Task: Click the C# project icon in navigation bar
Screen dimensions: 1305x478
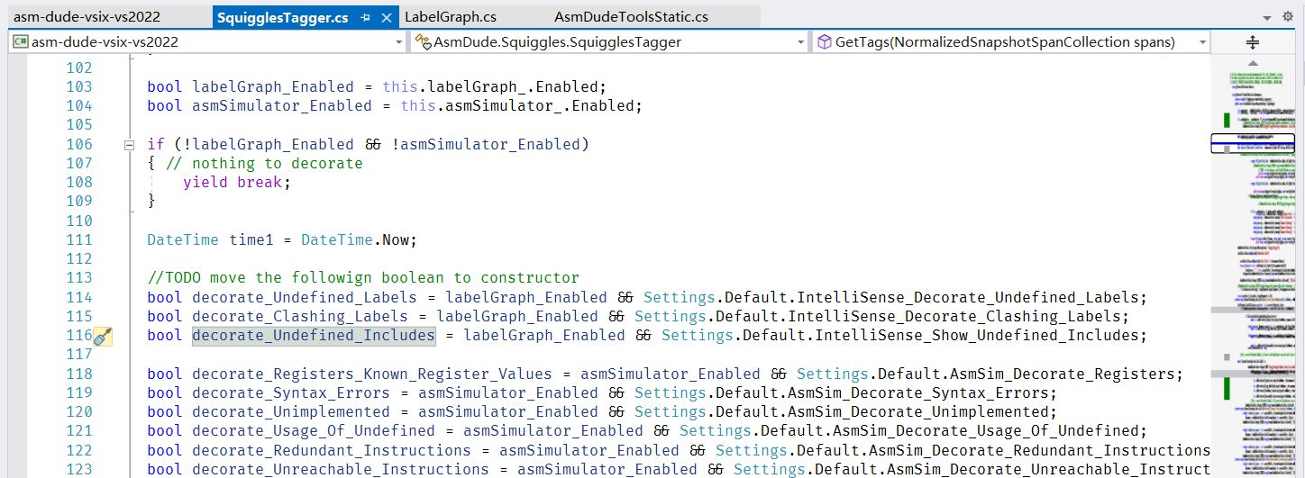Action: 19,42
